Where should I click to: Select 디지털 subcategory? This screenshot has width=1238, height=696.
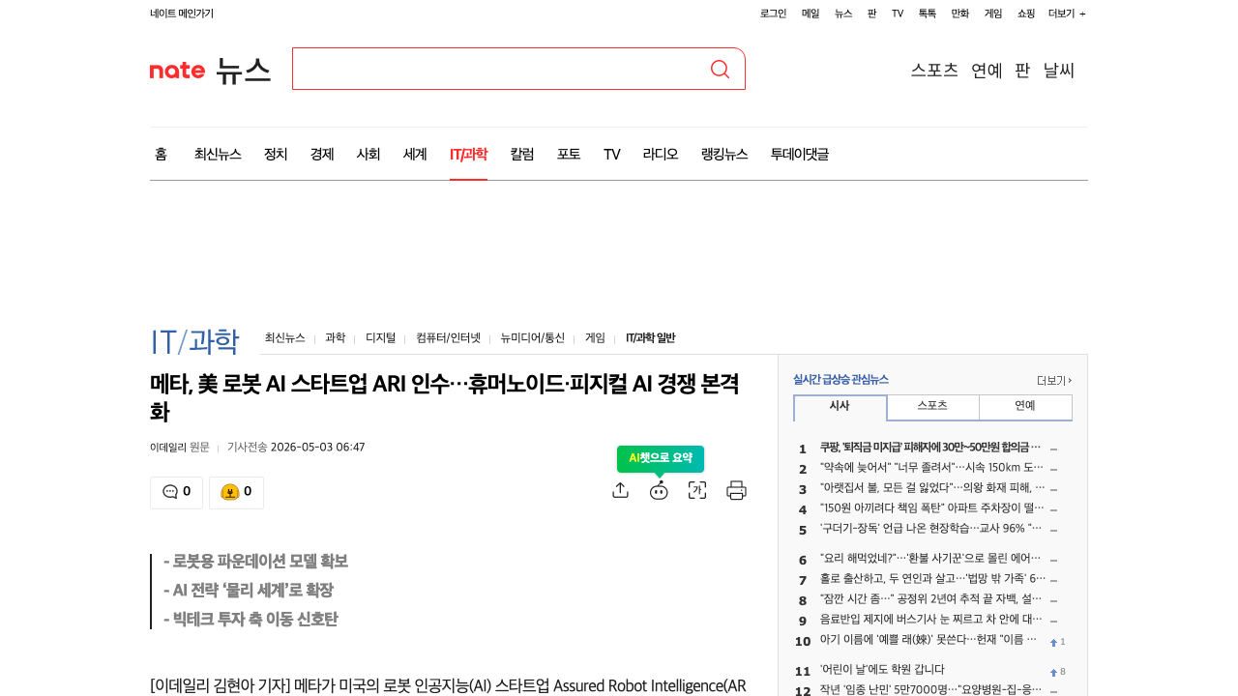(380, 338)
